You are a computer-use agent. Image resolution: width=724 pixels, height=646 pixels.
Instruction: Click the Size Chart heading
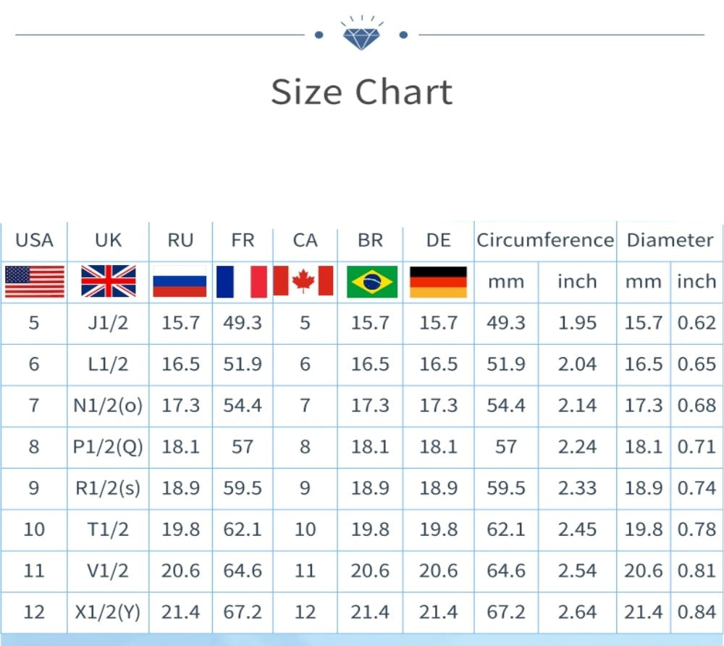(x=361, y=93)
